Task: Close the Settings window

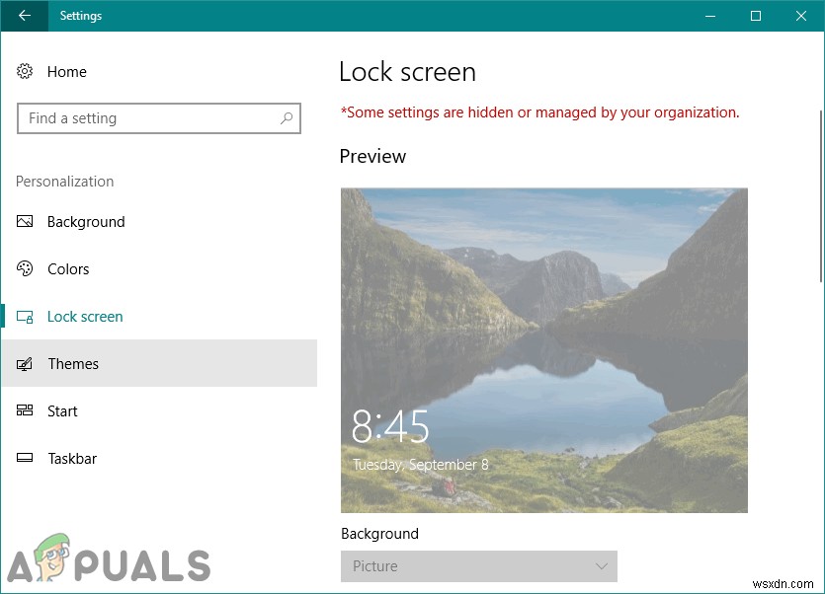Action: click(x=801, y=16)
